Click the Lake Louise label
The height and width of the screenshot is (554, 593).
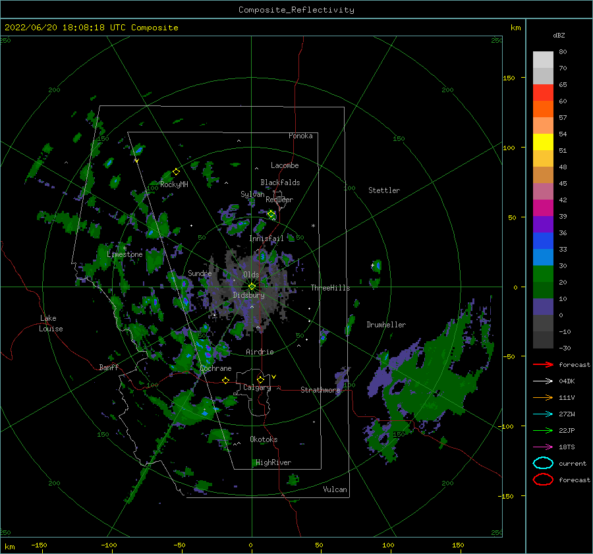point(51,323)
